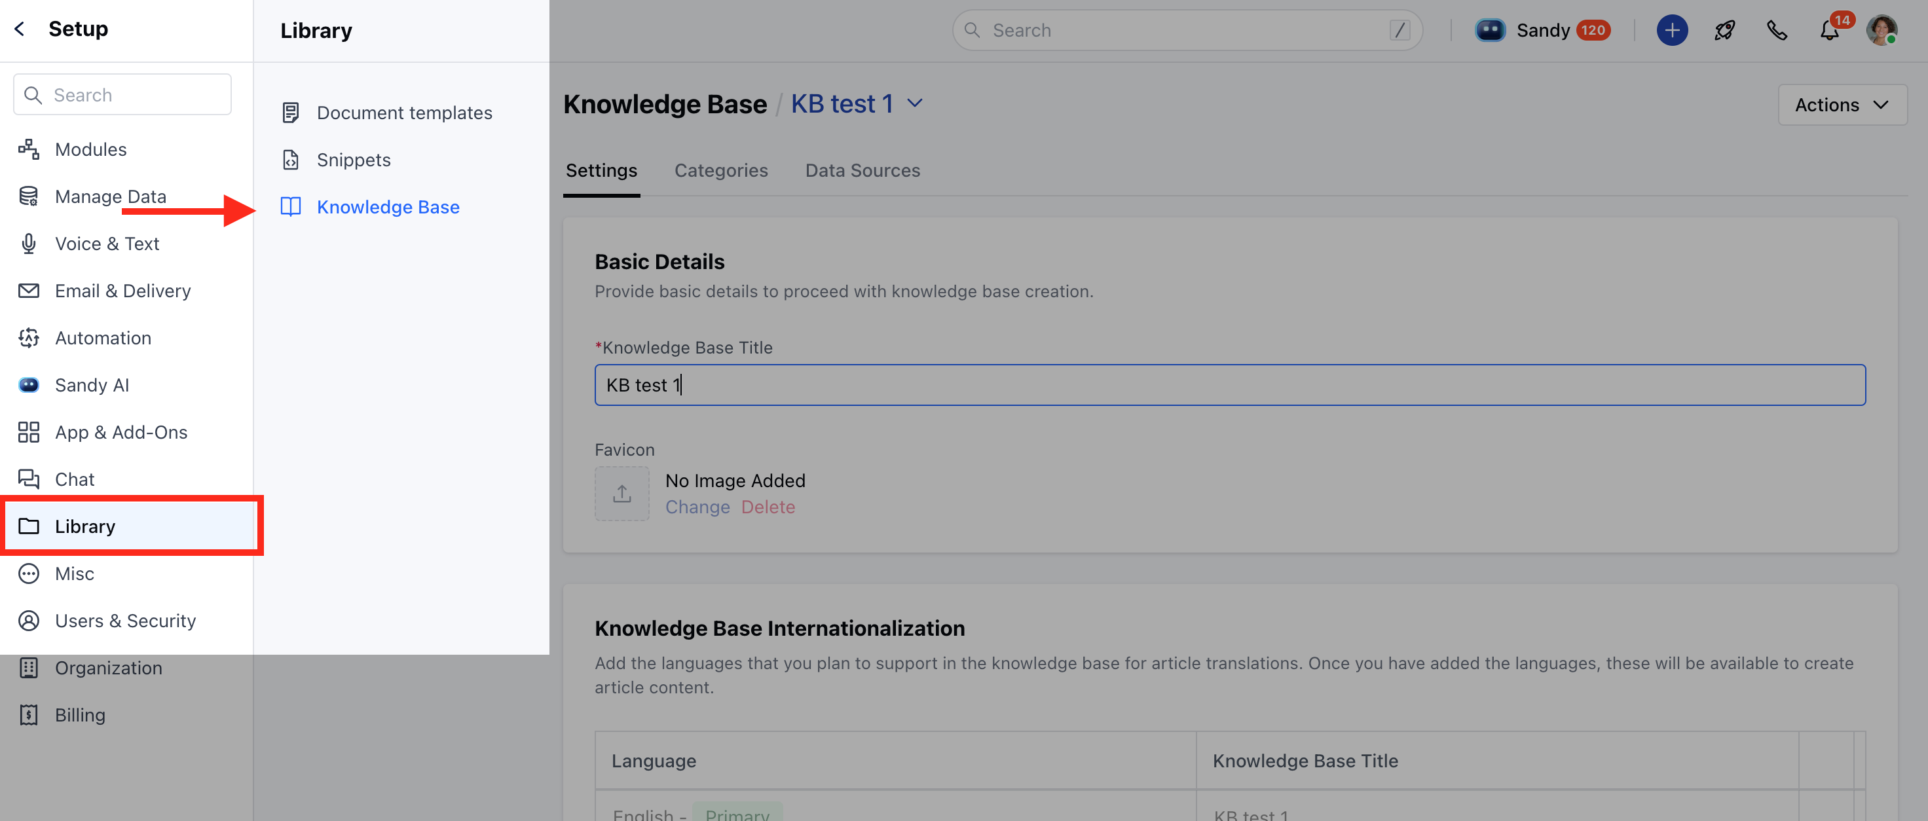Click the back arrow beside Setup
Screen dimensions: 1928x821
pos(20,28)
